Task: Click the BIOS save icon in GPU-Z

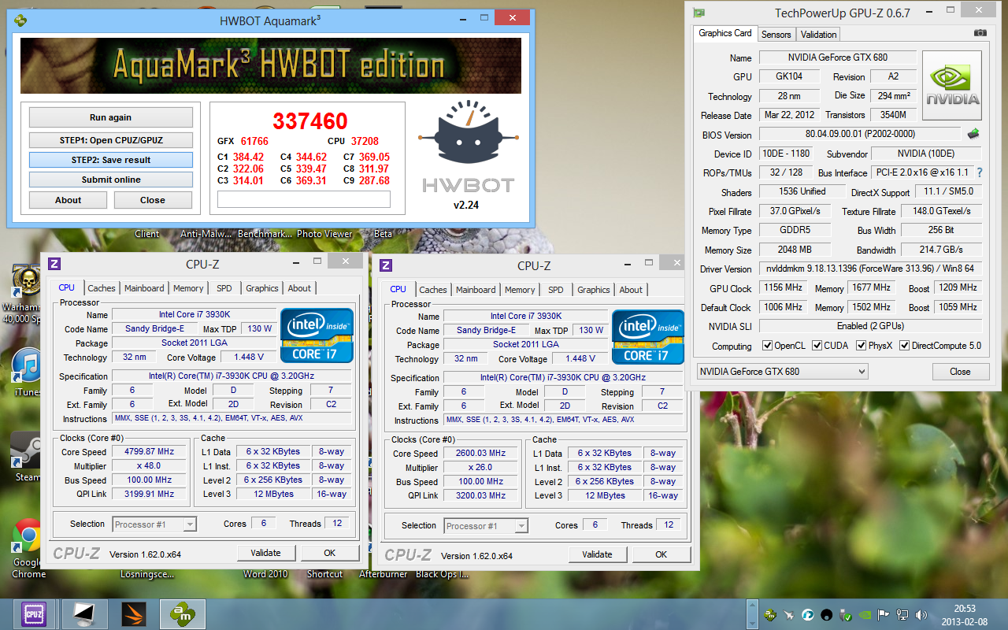Action: (973, 134)
